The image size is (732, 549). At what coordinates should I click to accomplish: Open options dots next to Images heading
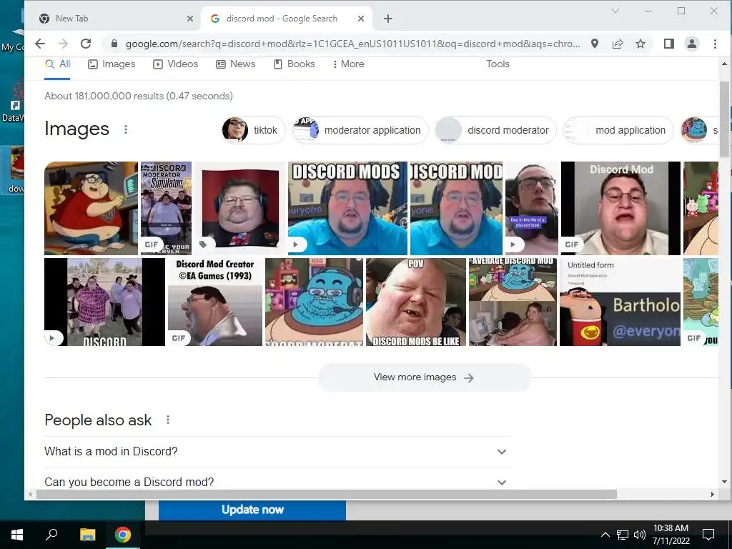tap(126, 129)
